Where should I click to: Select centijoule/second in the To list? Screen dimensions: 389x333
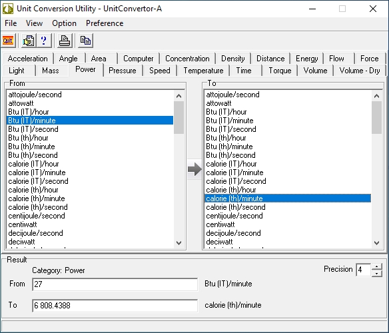click(288, 216)
